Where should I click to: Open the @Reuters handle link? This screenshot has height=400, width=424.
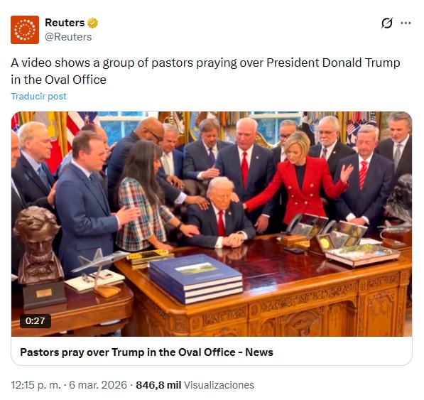pyautogui.click(x=68, y=37)
